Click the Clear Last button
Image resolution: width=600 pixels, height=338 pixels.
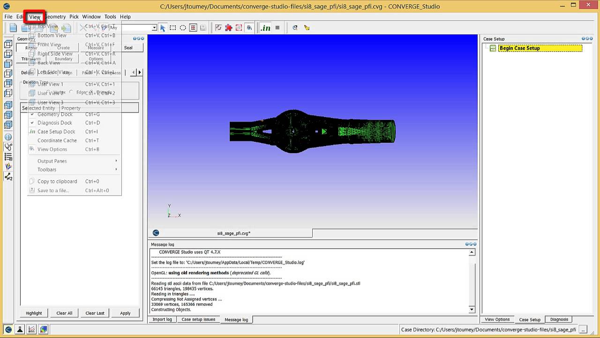[x=95, y=313]
